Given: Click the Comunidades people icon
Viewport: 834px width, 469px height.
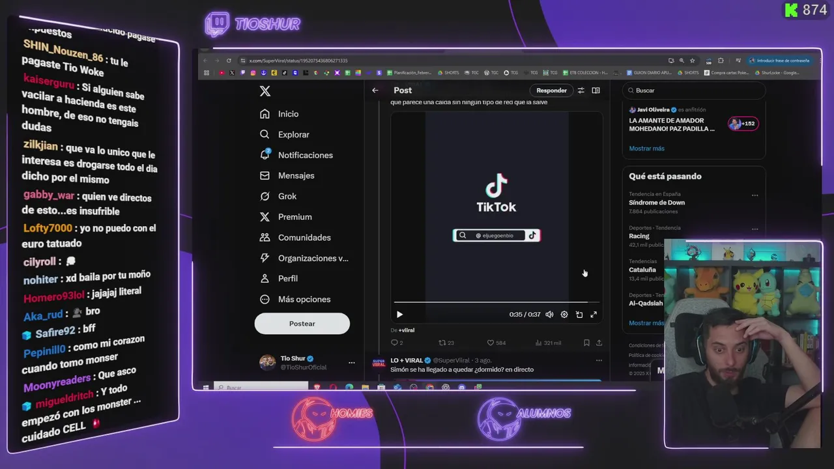Looking at the screenshot, I should [x=265, y=238].
